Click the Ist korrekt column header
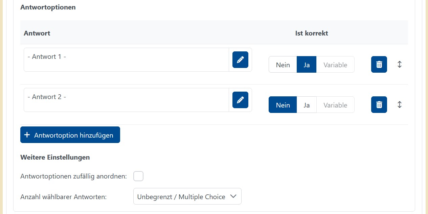 (312, 33)
